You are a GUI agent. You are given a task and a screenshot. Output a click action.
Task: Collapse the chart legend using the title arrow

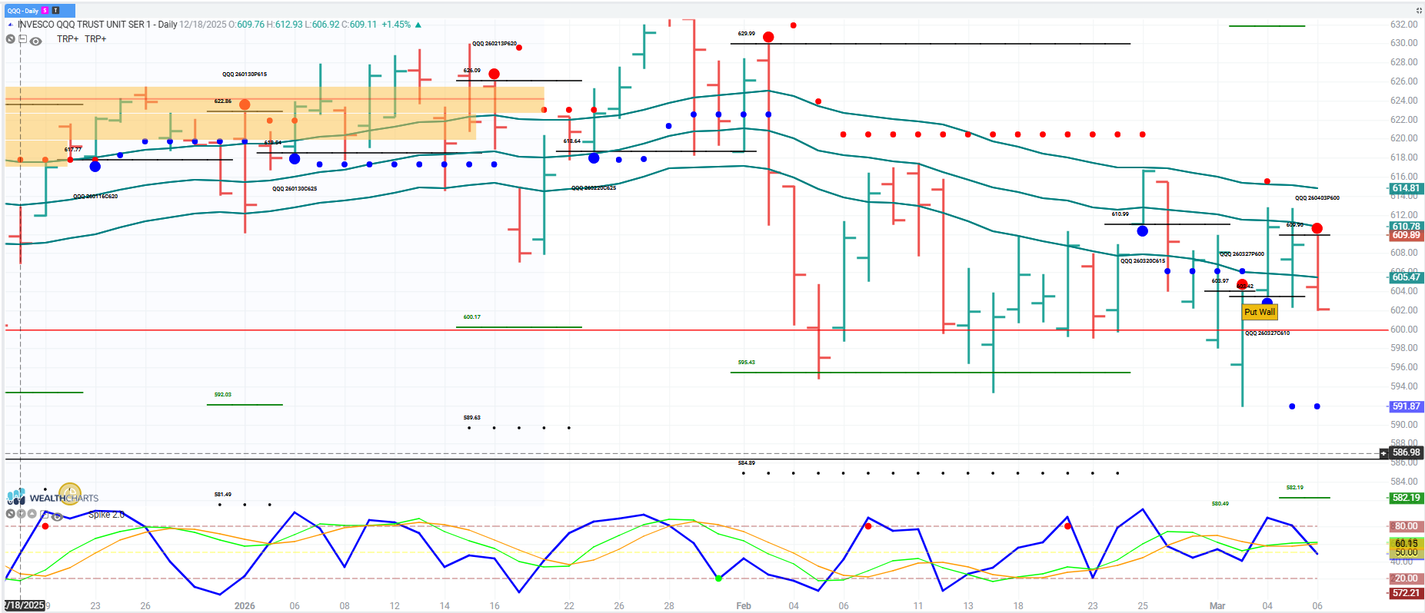[x=10, y=25]
